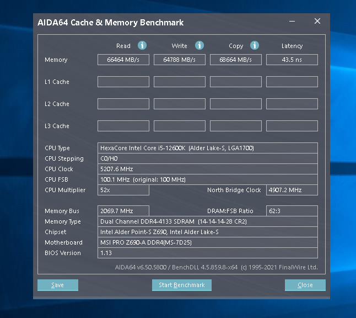Click the empty L2 Cache Write field
Screen dimensions: 356x318
click(x=179, y=104)
